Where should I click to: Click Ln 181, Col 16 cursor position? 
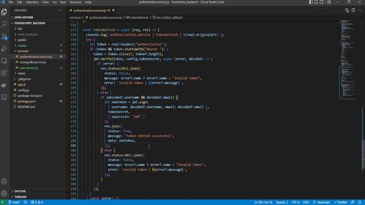click(x=263, y=202)
